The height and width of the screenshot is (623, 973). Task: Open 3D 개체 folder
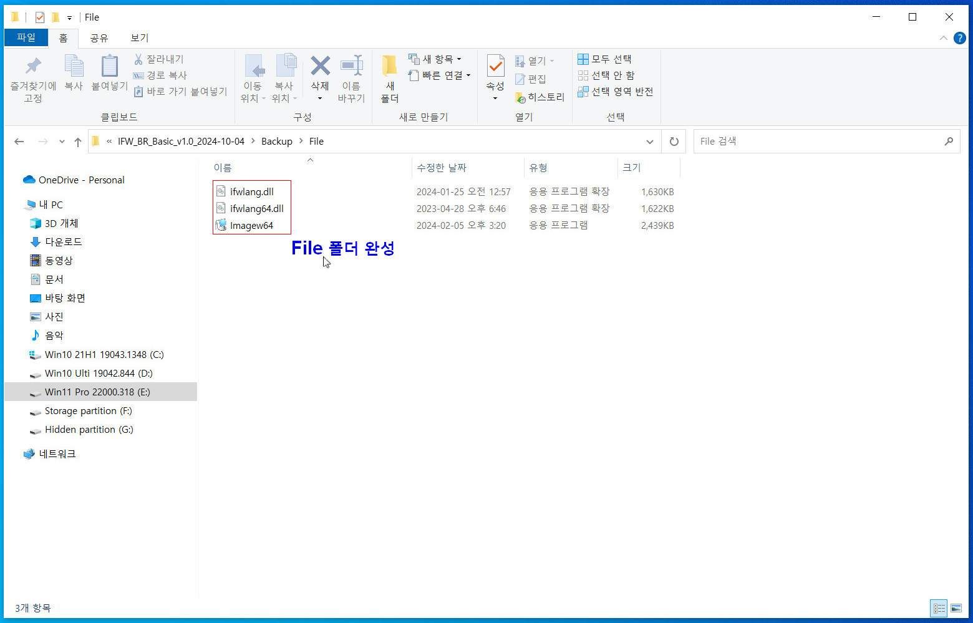click(x=61, y=223)
